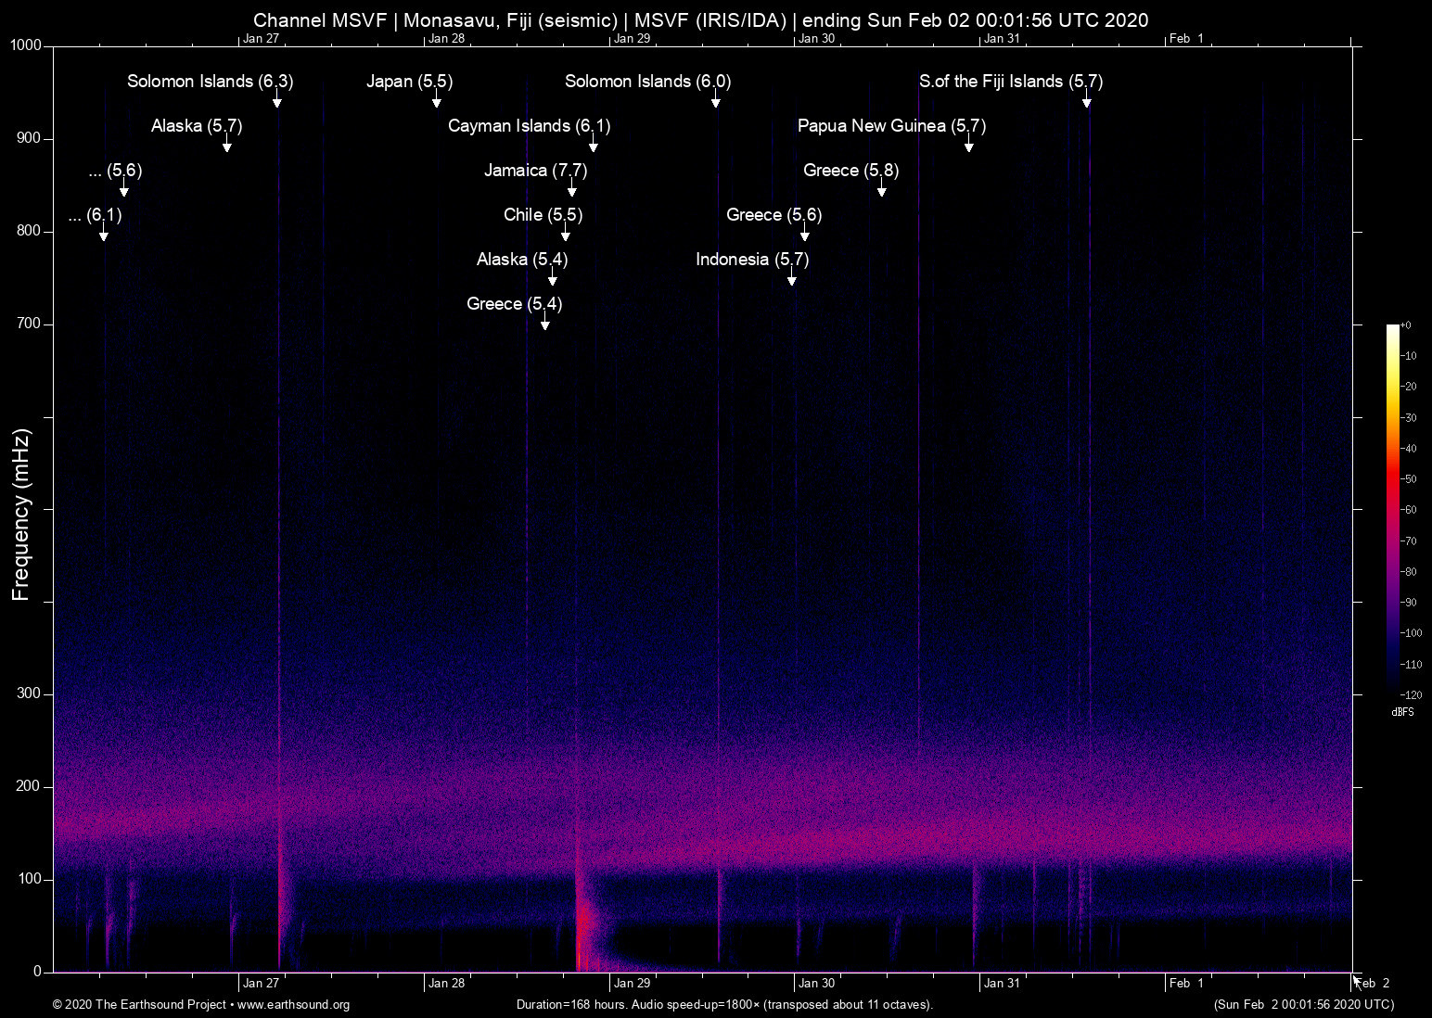The height and width of the screenshot is (1018, 1432).
Task: Click the Cayman Islands (6.1) label
Action: pyautogui.click(x=530, y=126)
